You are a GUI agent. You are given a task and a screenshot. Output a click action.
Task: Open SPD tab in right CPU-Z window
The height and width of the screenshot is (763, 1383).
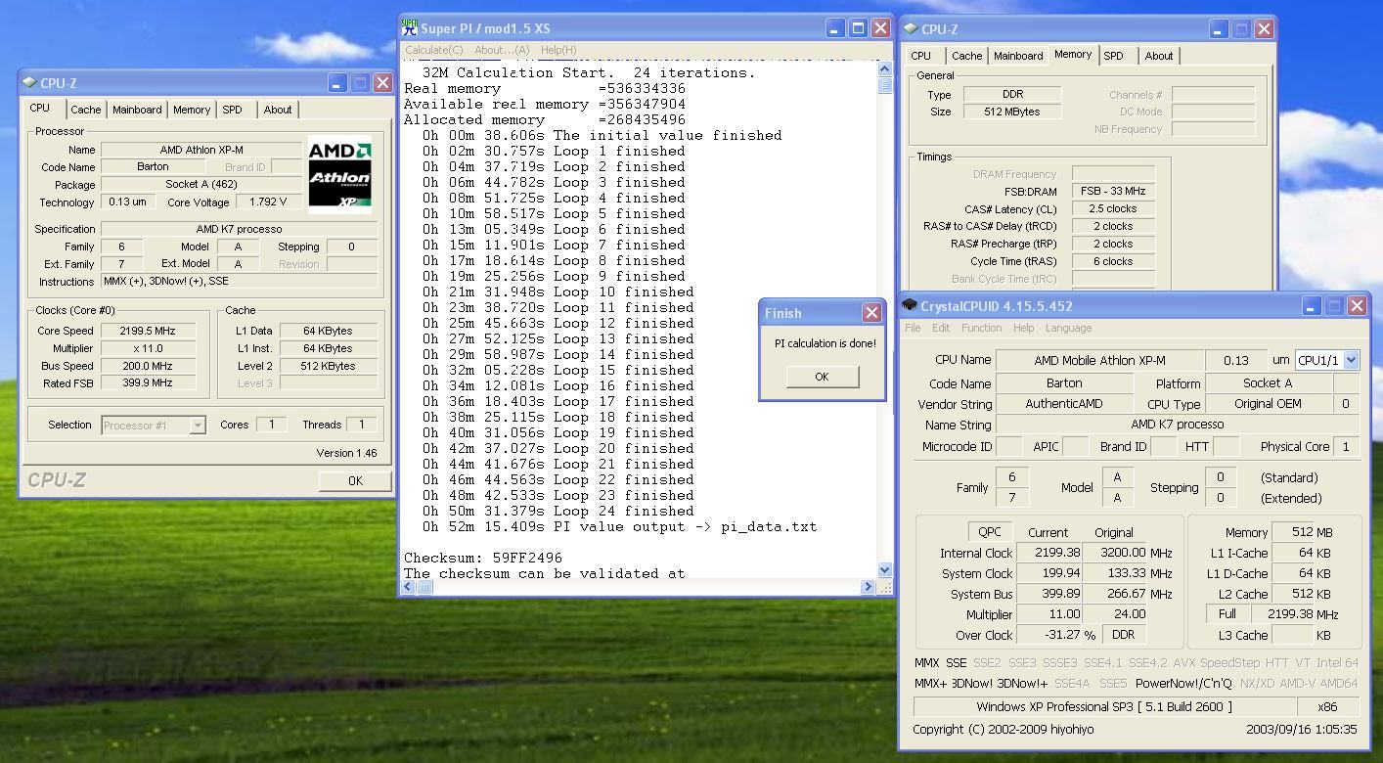[x=1113, y=56]
